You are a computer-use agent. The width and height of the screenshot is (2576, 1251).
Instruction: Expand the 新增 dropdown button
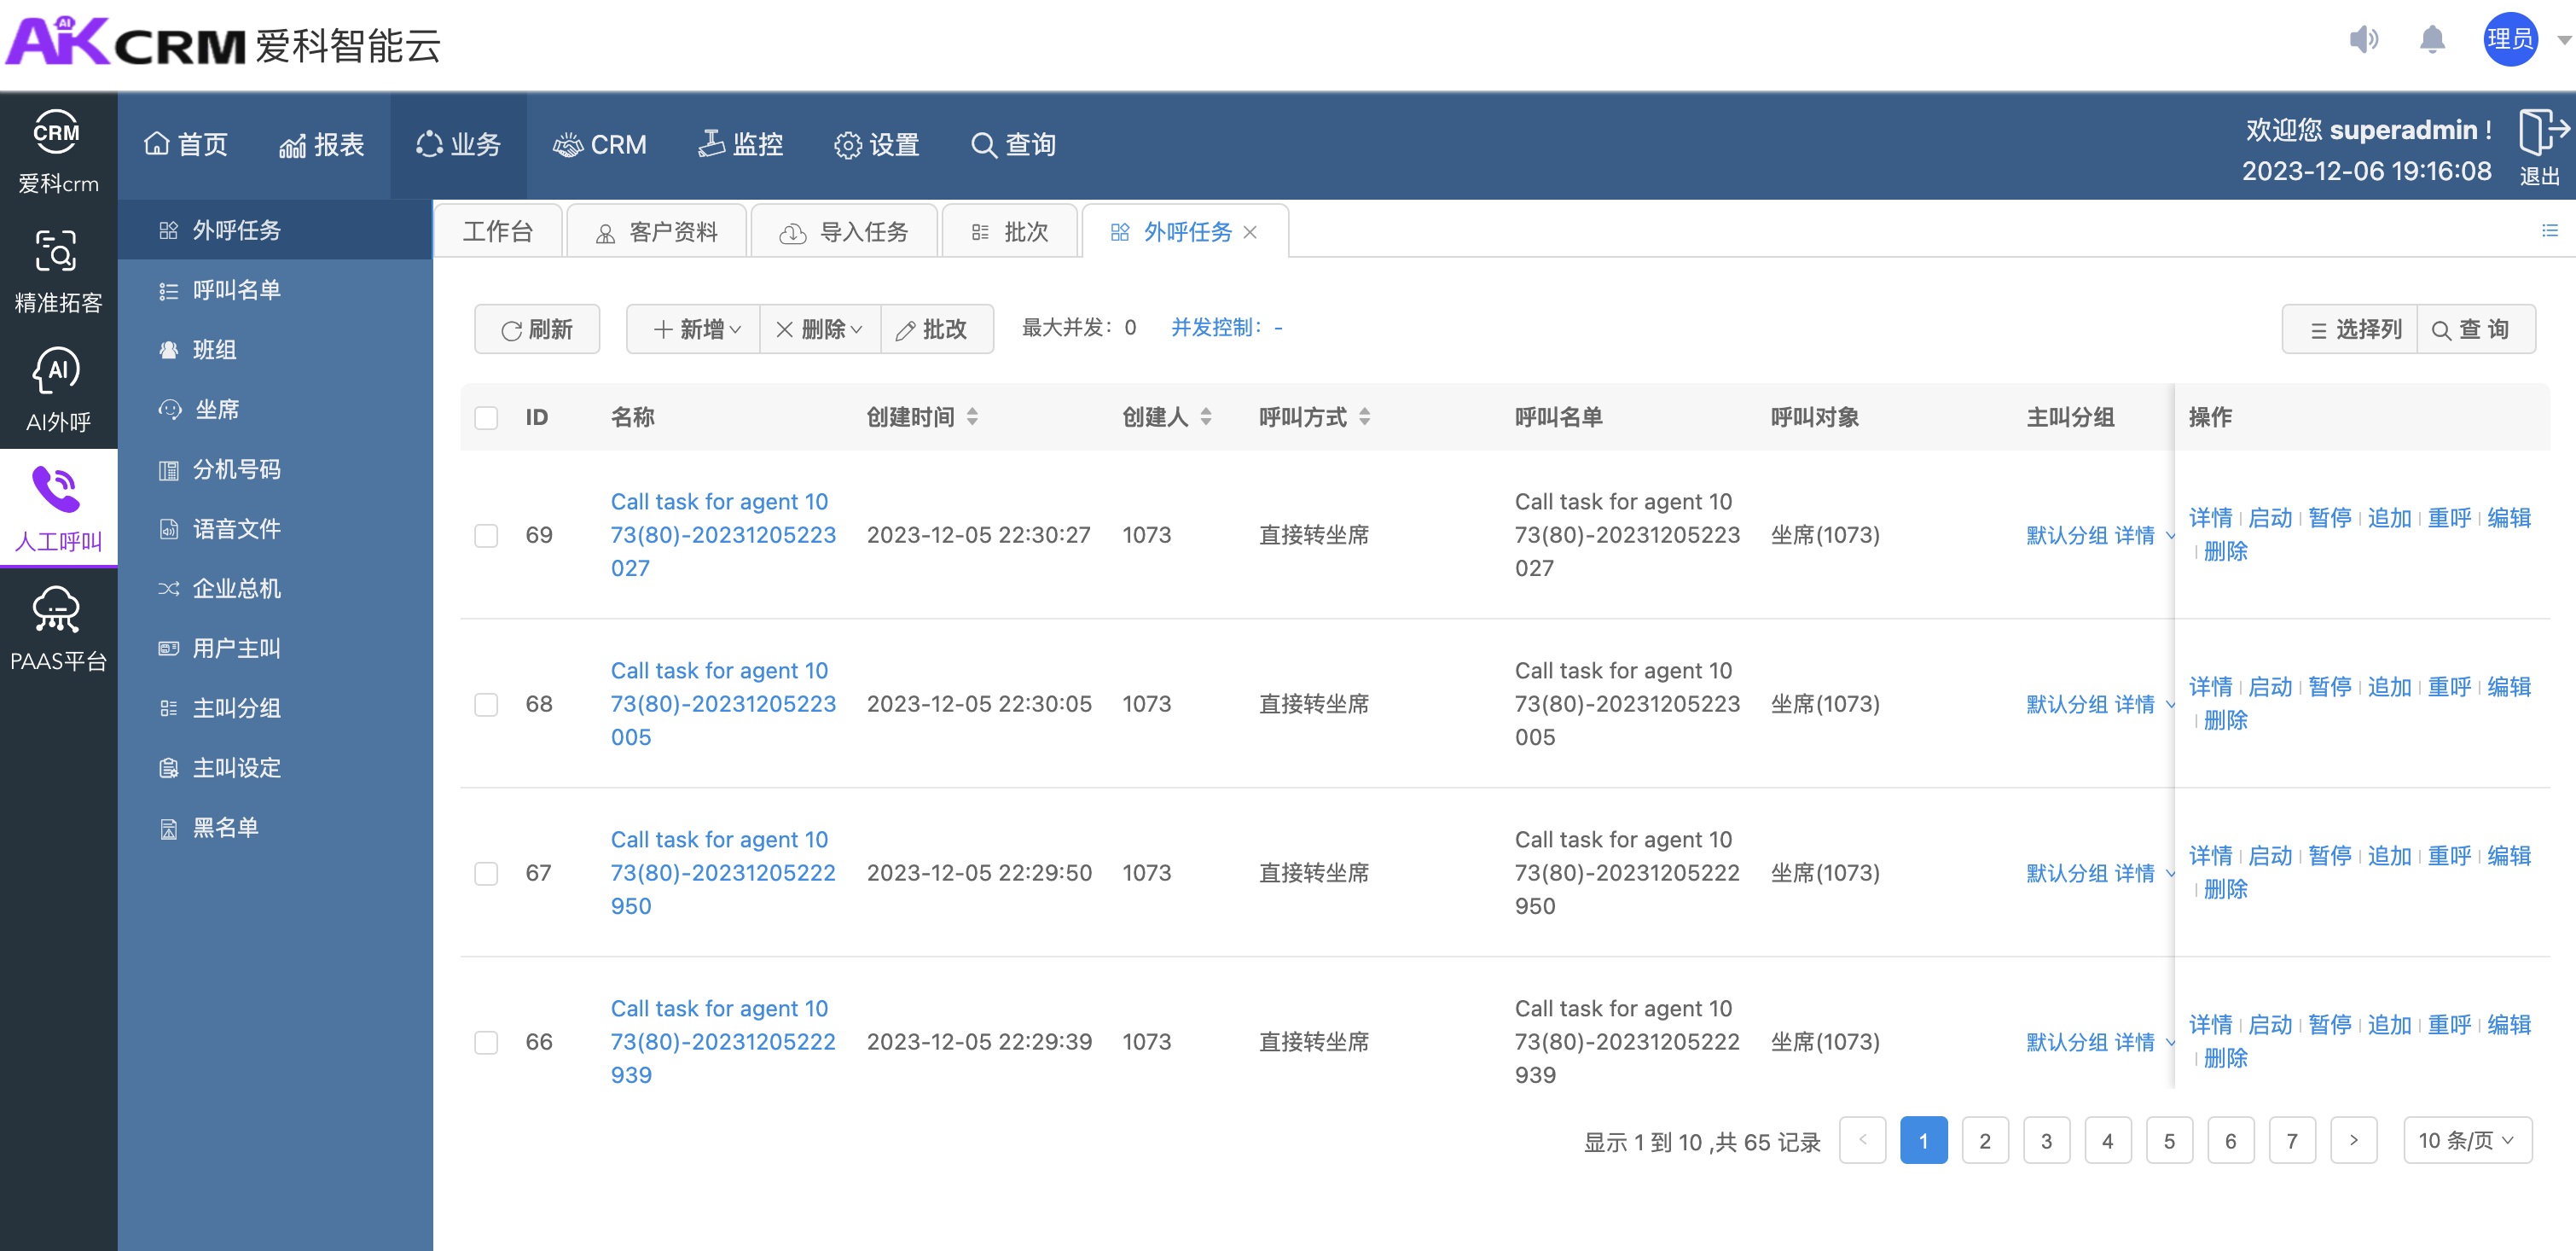click(696, 329)
